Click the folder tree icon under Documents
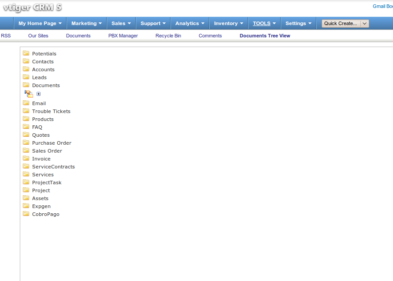The height and width of the screenshot is (281, 393). tap(29, 93)
